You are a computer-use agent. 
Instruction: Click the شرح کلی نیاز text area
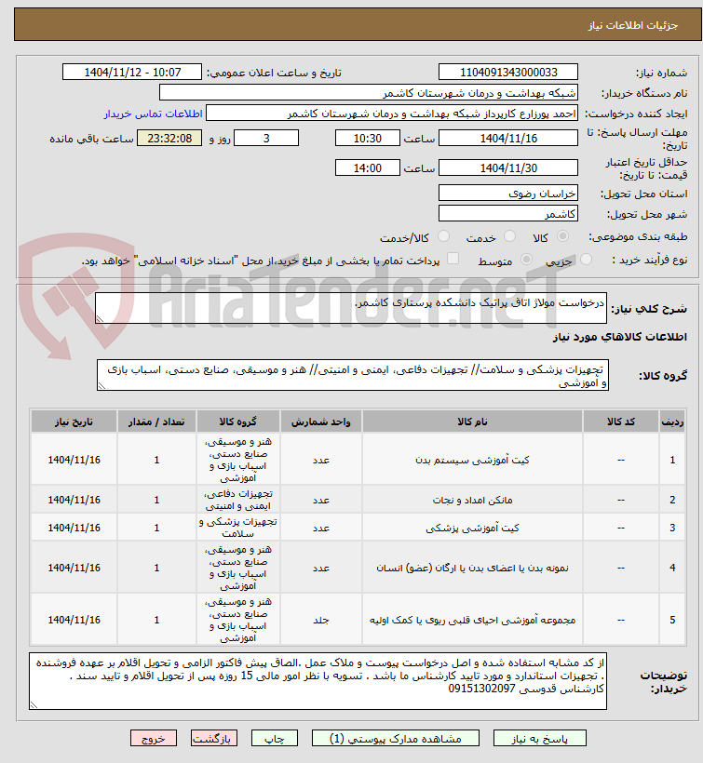(351, 308)
